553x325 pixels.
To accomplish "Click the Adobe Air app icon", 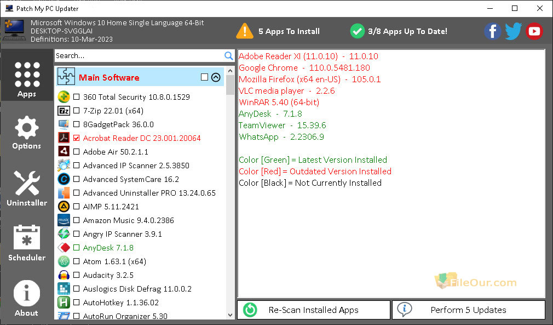I will point(64,152).
